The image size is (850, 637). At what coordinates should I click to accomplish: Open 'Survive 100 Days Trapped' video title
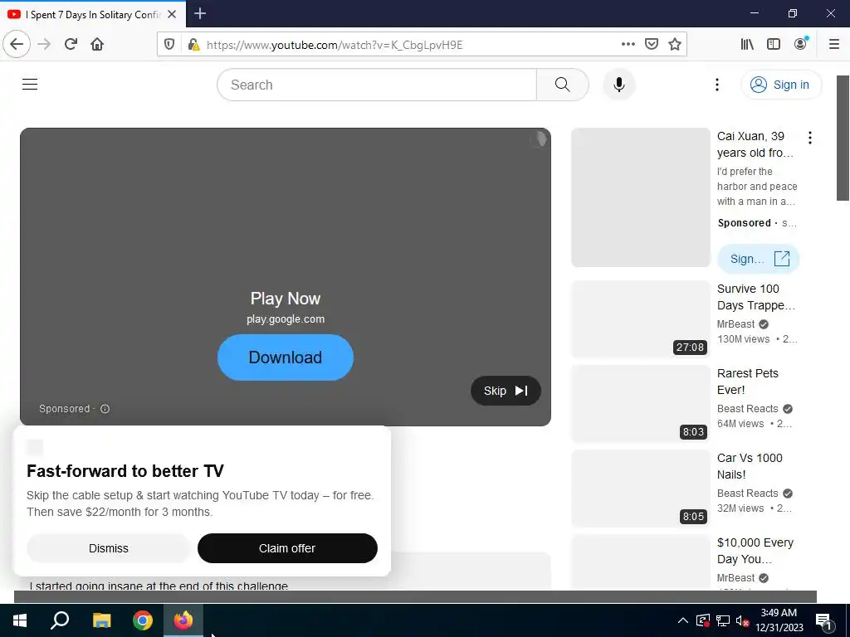coord(755,297)
